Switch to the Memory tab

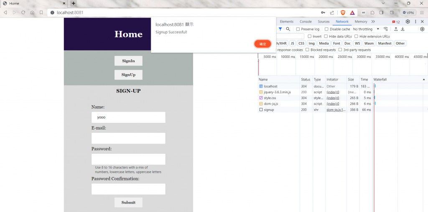coord(361,22)
